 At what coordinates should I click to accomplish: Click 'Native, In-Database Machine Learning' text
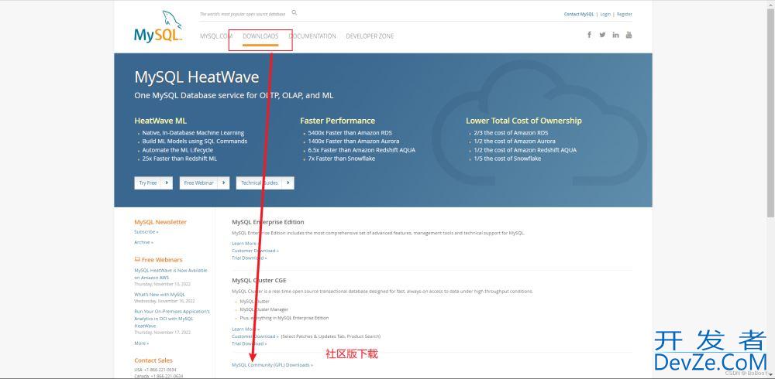[x=193, y=133]
